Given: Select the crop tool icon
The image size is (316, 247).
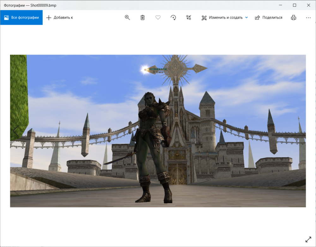Looking at the screenshot, I should click(x=189, y=17).
